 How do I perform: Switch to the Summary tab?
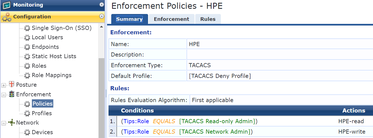click(x=129, y=19)
